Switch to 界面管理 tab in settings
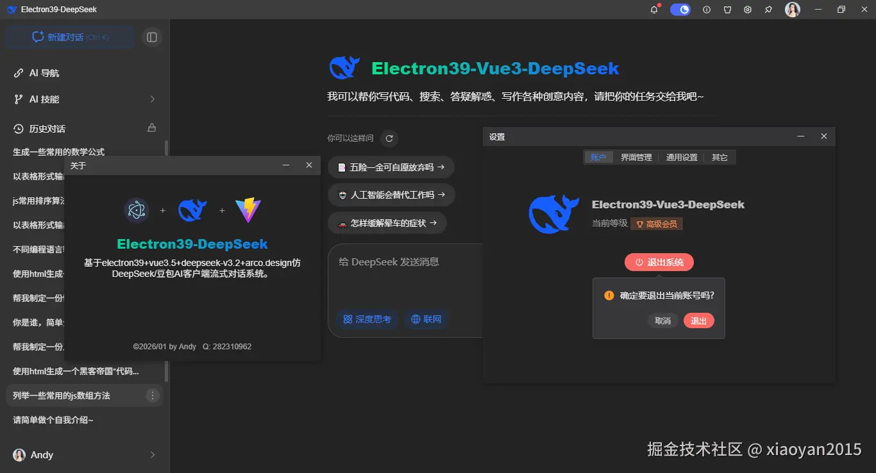The width and height of the screenshot is (876, 473). click(x=636, y=157)
